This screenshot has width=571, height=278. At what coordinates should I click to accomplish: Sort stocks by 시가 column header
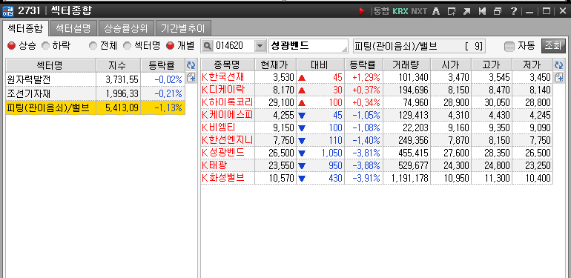(x=451, y=65)
